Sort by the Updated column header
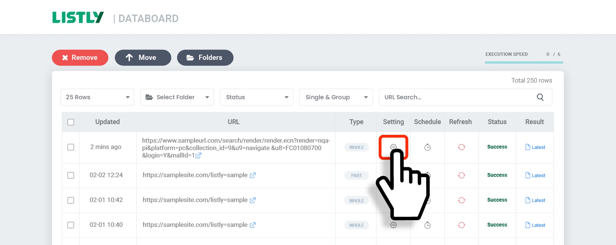Viewport: 616px width, 245px height. 107,122
